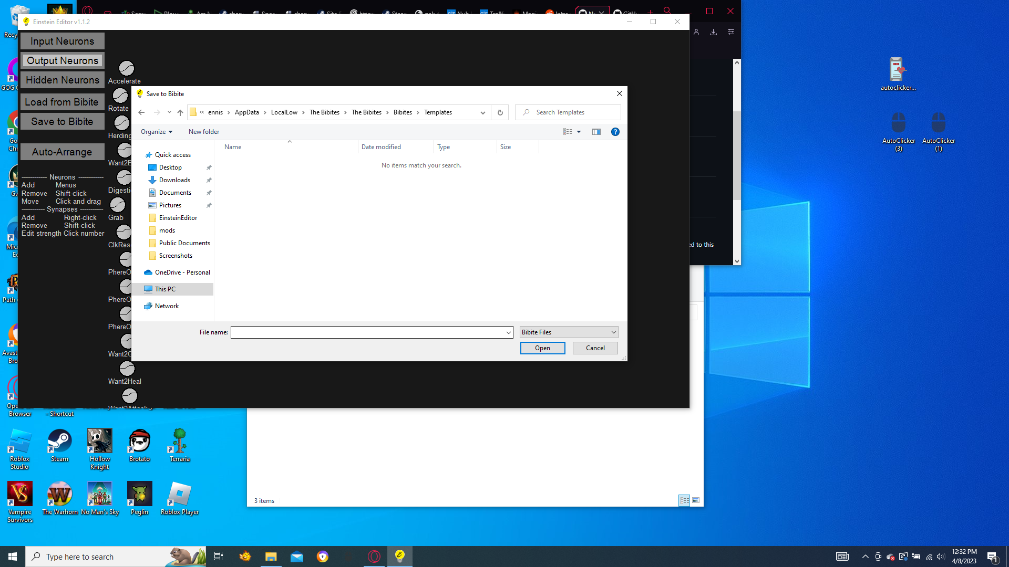Go up one folder level
The image size is (1009, 567).
(x=180, y=112)
